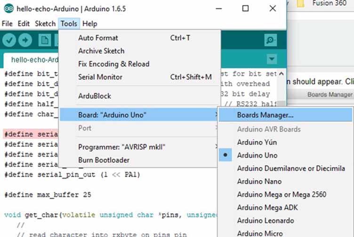
Task: Click the #define serial_pin_out line
Action: [x=72, y=175]
